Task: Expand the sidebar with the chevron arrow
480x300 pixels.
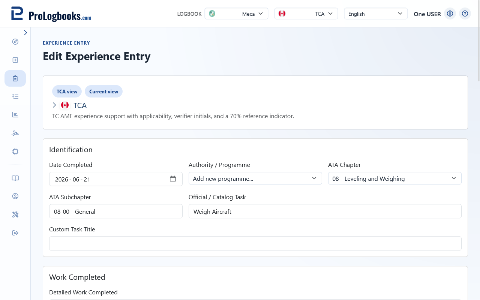Action: (25, 33)
